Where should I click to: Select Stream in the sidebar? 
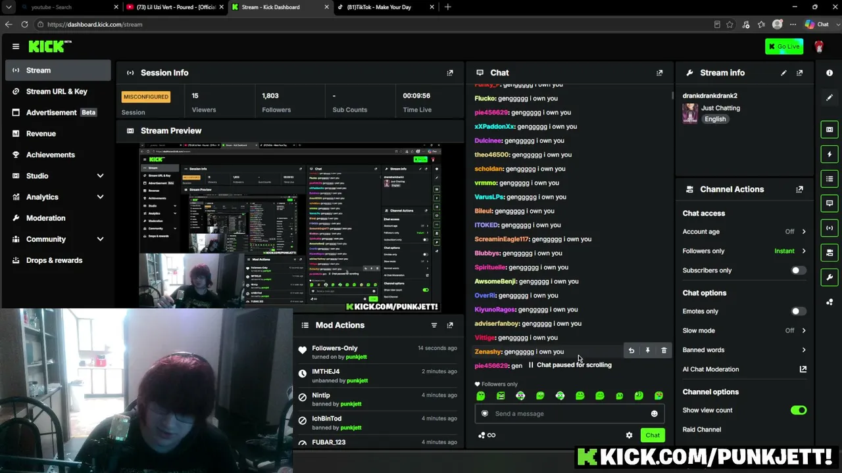tap(58, 70)
